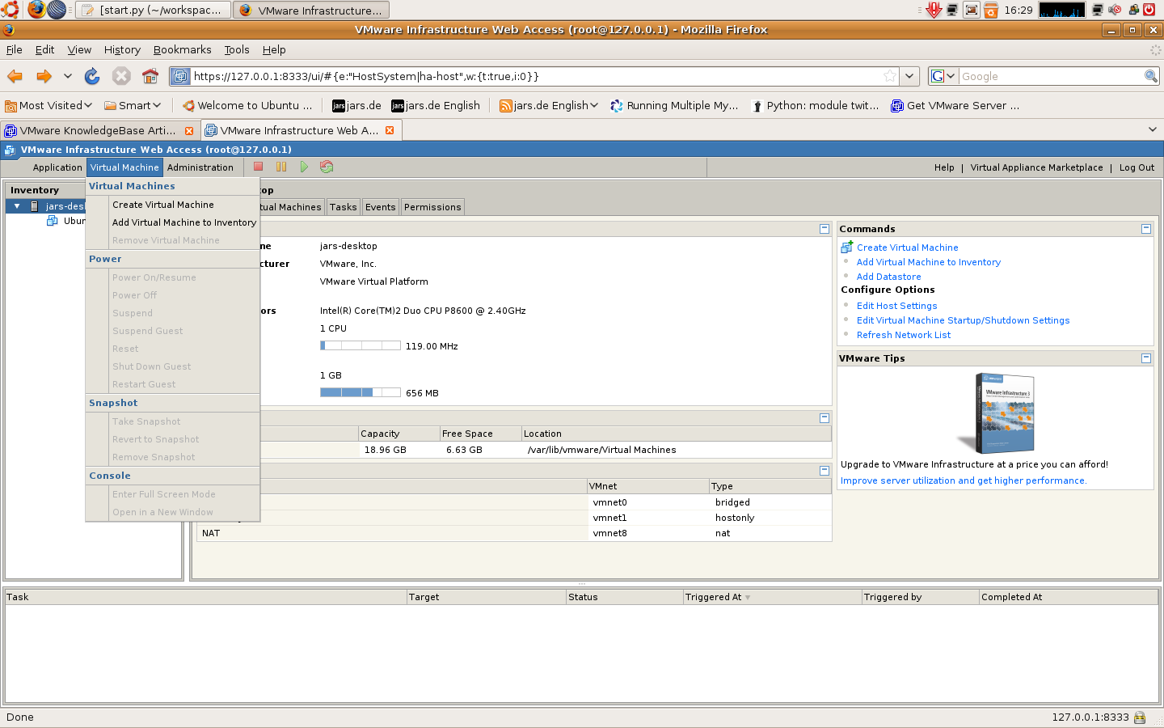This screenshot has width=1164, height=728.
Task: Open back/forward history dropdown arrow
Action: (x=68, y=76)
